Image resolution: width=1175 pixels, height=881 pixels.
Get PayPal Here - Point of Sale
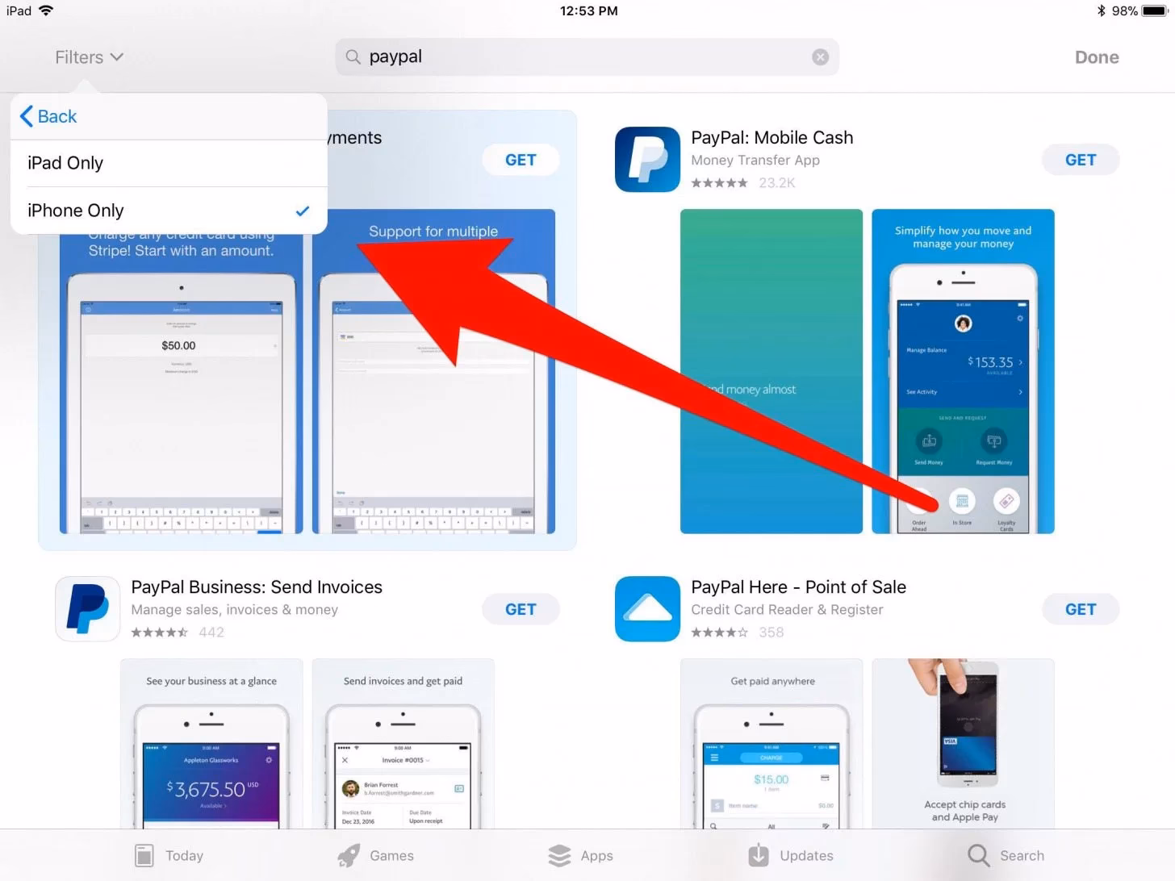(x=1081, y=609)
